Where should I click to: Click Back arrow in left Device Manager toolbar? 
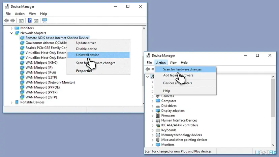tap(6, 21)
